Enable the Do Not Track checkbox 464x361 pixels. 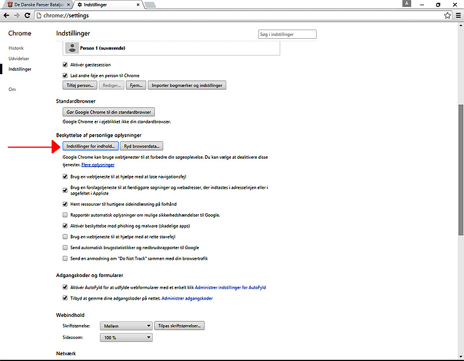click(x=65, y=258)
